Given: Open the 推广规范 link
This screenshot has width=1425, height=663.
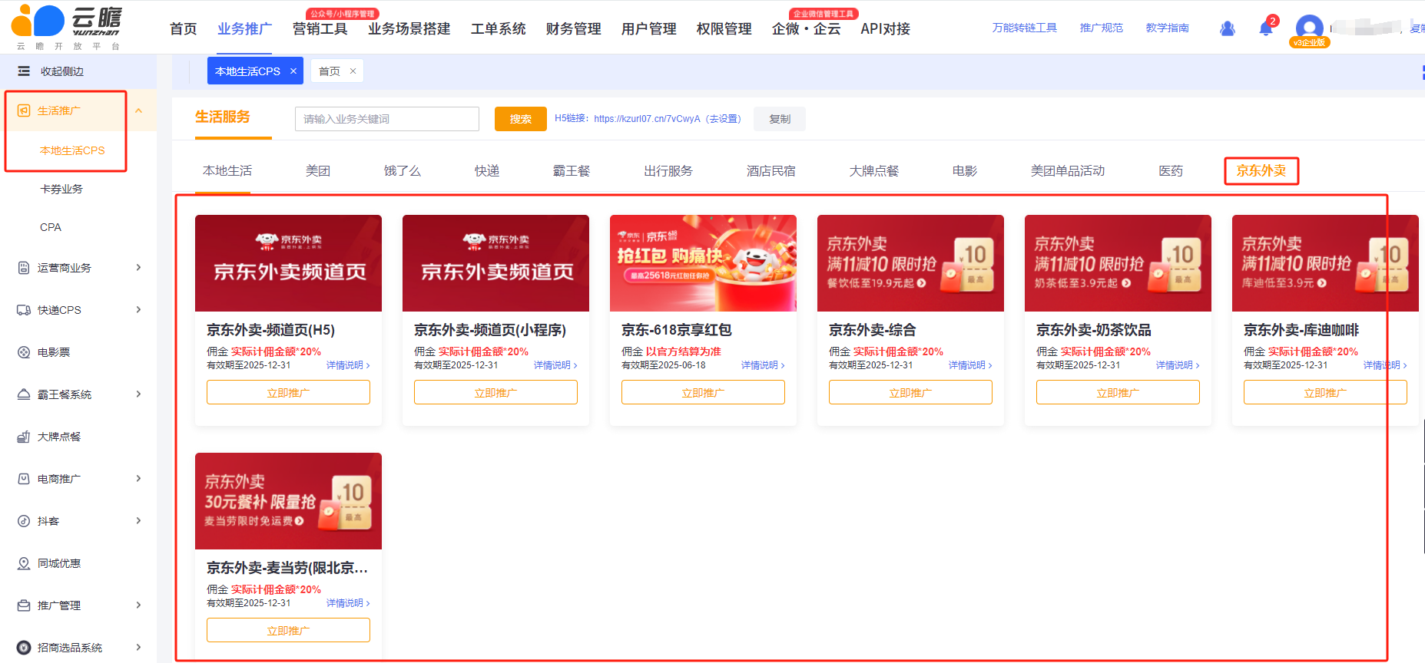Looking at the screenshot, I should [x=1101, y=28].
